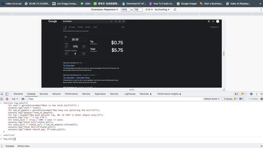Click the viewport width field 1918

(x=125, y=9)
